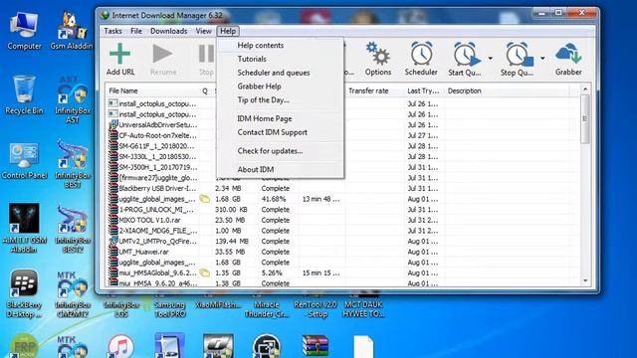The height and width of the screenshot is (358, 637).
Task: Open the File menu
Action: click(x=136, y=31)
